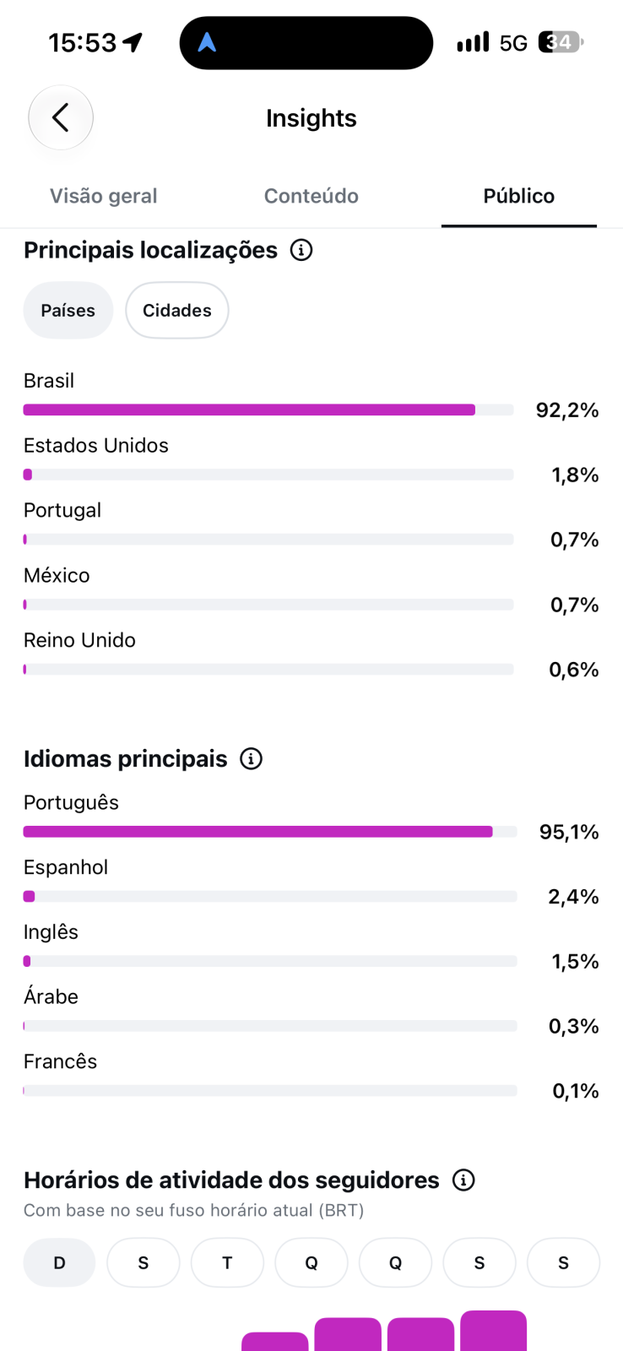Tap the Português 95,1% language bar

(x=270, y=832)
